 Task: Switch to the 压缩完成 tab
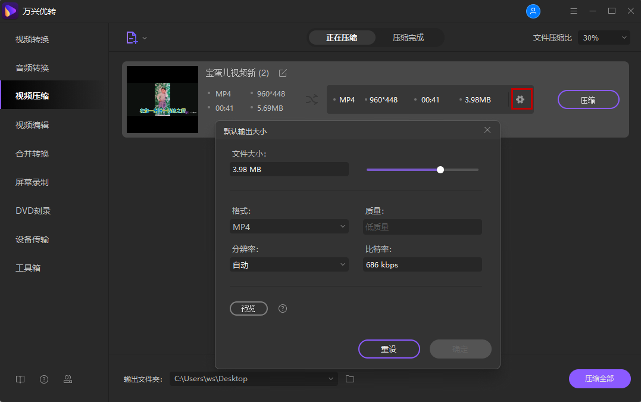tap(409, 37)
